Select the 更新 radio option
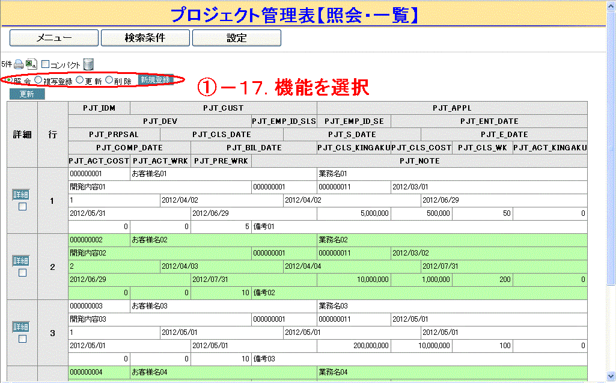 point(79,80)
